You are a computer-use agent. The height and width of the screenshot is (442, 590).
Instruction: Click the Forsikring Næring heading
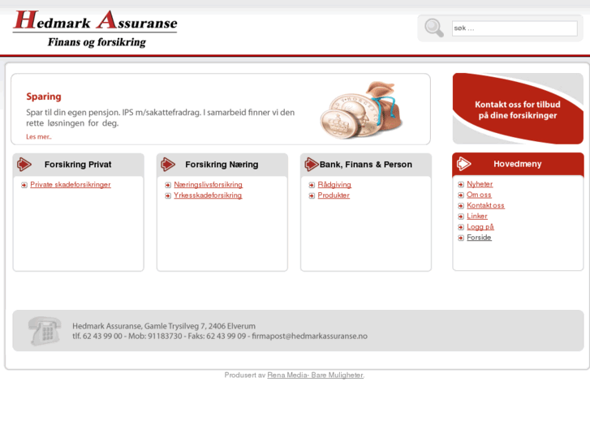click(x=222, y=165)
